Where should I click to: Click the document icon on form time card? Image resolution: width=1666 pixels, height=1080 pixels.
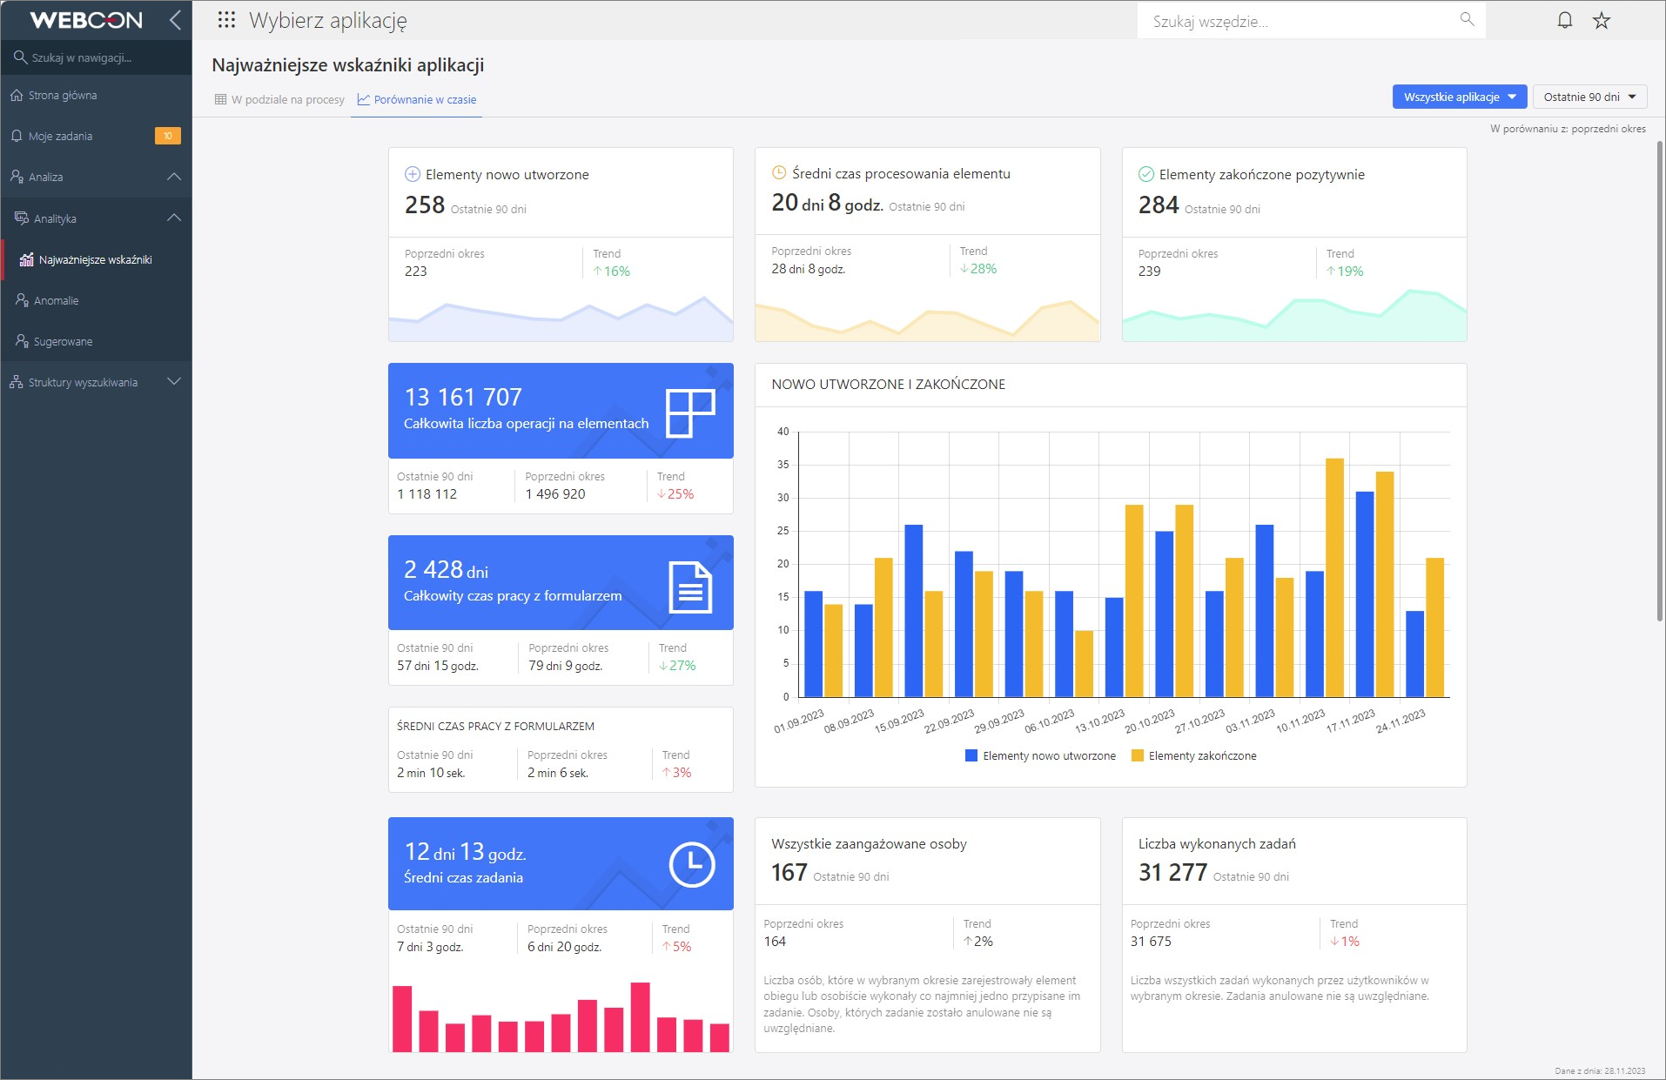tap(690, 587)
